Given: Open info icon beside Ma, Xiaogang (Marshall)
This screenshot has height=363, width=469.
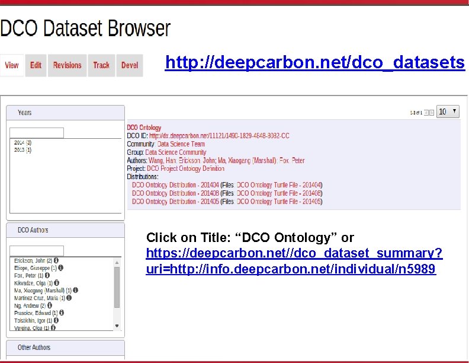Looking at the screenshot, I should (x=76, y=290).
